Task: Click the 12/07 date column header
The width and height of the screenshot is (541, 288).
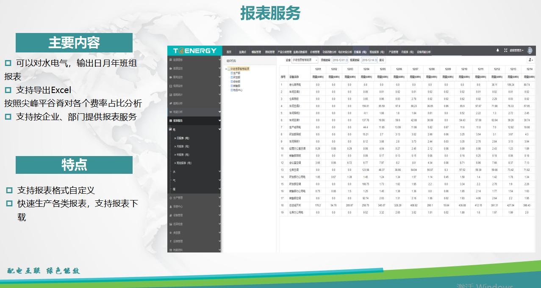Action: tap(415, 69)
